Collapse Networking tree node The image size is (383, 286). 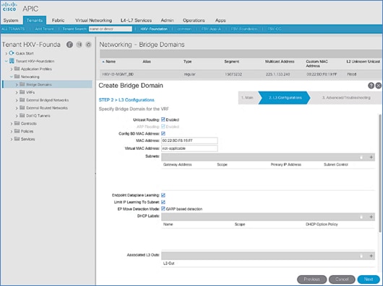[12, 76]
